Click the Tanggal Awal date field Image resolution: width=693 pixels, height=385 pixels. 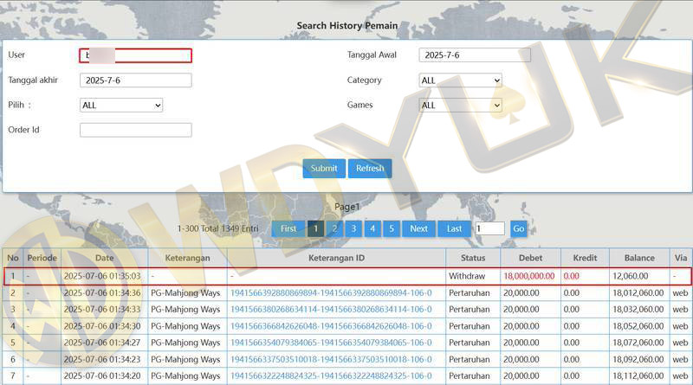[x=475, y=55]
